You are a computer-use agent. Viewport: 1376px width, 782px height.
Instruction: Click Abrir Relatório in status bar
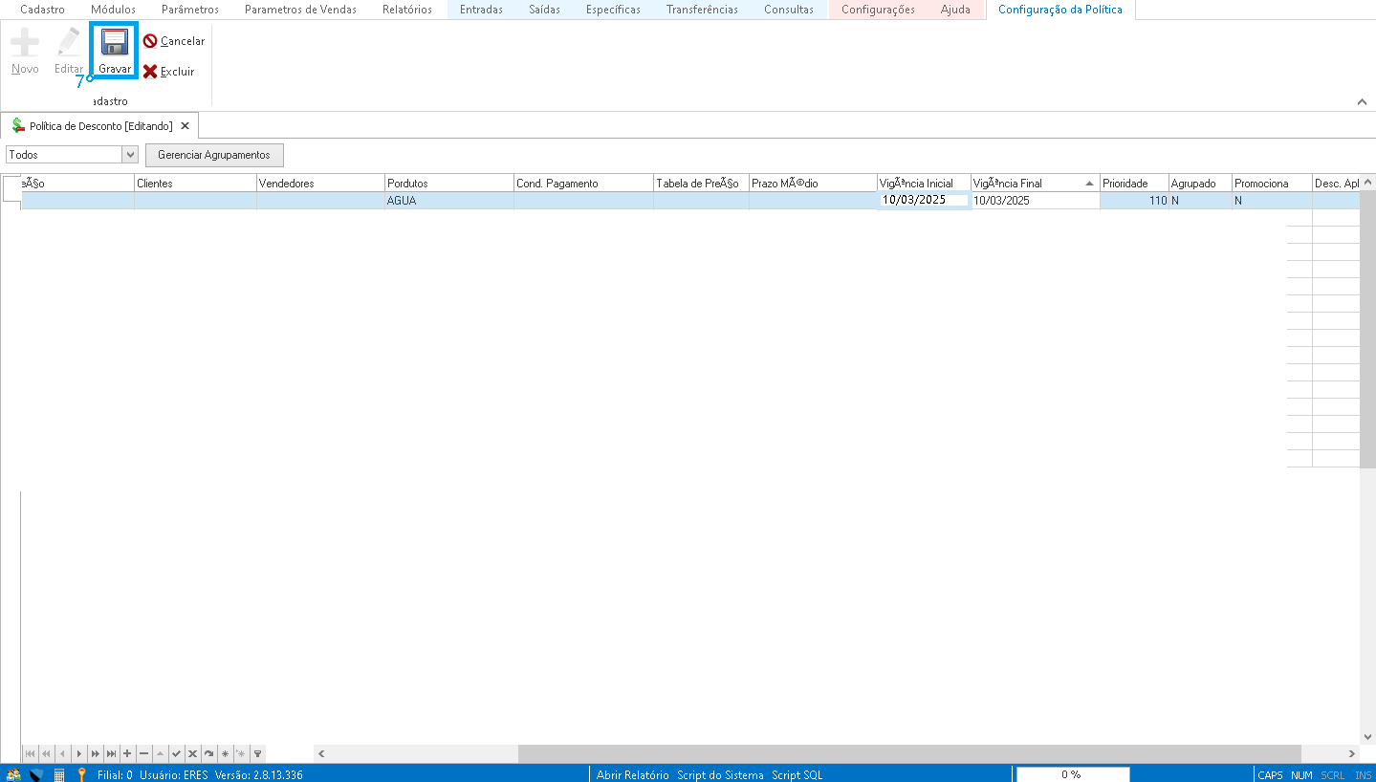pos(633,774)
